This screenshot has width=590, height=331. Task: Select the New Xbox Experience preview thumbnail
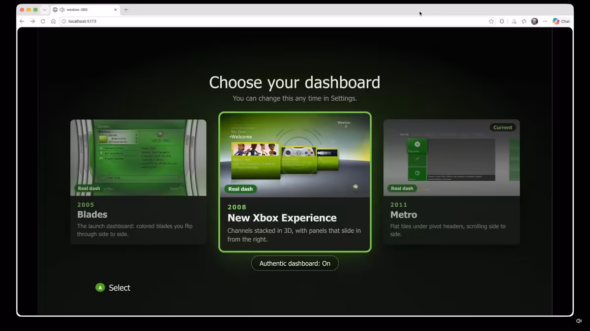click(295, 156)
